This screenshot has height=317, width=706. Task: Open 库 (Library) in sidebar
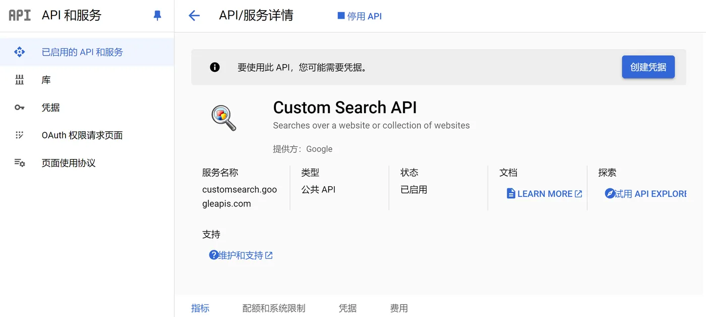(x=46, y=80)
